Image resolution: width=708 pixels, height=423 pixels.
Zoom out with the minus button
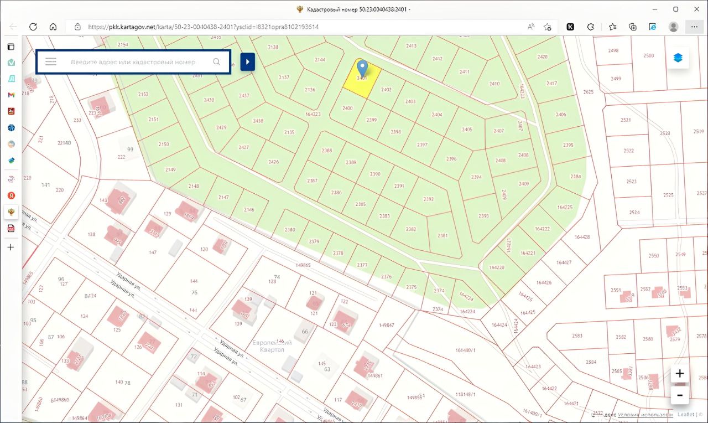point(680,395)
